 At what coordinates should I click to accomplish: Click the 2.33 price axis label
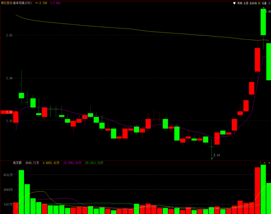(x=9, y=121)
